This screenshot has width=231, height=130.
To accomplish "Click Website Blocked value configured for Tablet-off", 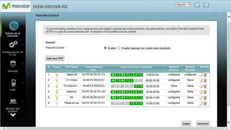I will pyautogui.click(x=190, y=75).
